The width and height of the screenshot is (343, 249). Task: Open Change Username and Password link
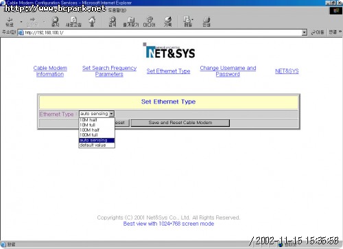click(228, 71)
